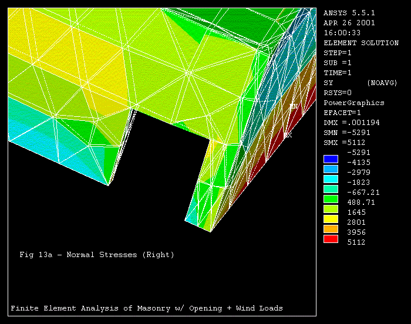This screenshot has width=411, height=324.
Task: Click the blue legend color swatch
Action: (331, 158)
